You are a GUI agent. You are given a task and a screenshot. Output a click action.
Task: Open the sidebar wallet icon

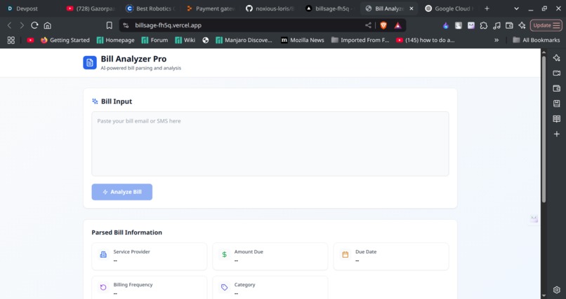tap(557, 88)
